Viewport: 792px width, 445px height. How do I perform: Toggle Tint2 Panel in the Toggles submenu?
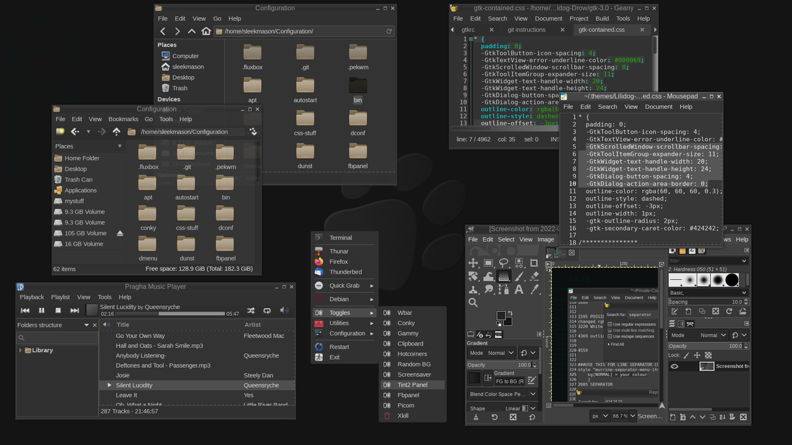[x=413, y=384]
